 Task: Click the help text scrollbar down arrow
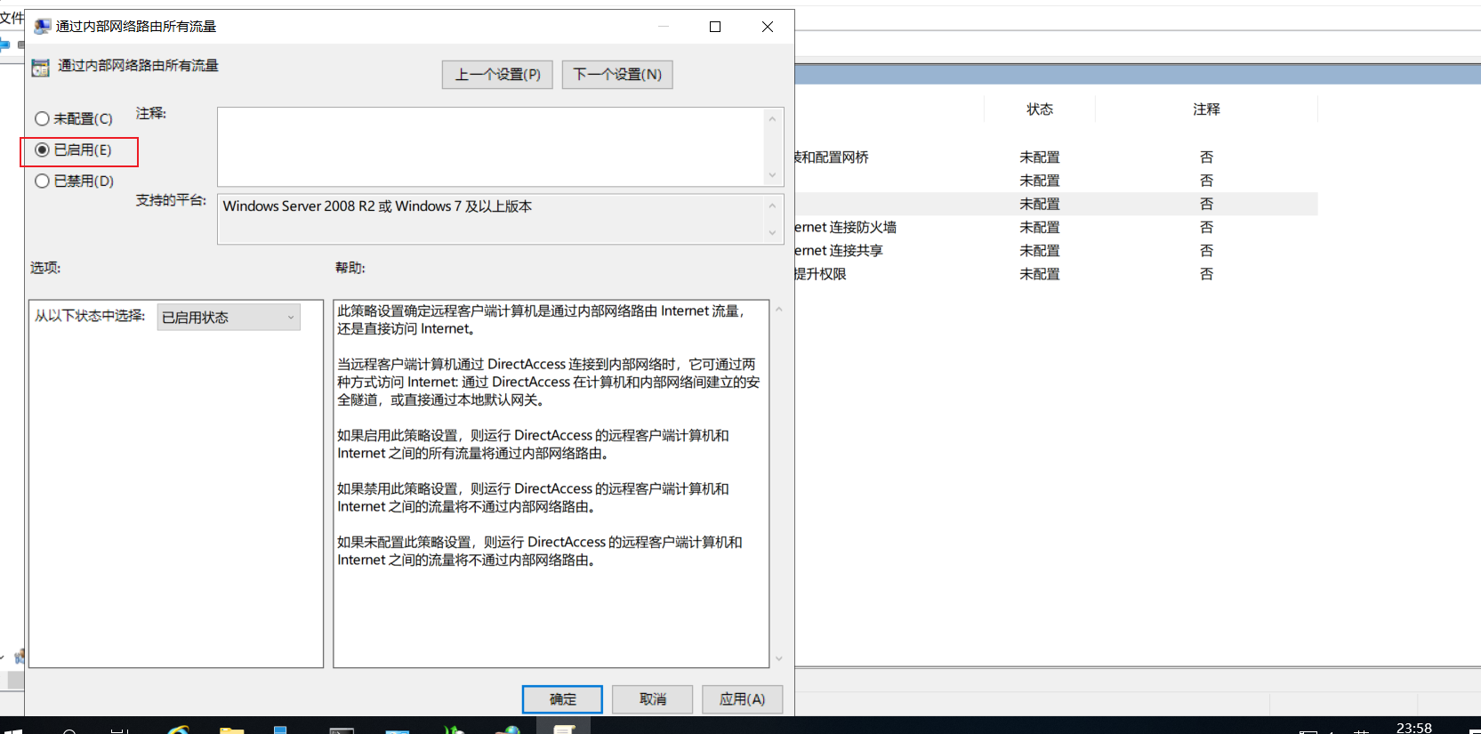[778, 659]
